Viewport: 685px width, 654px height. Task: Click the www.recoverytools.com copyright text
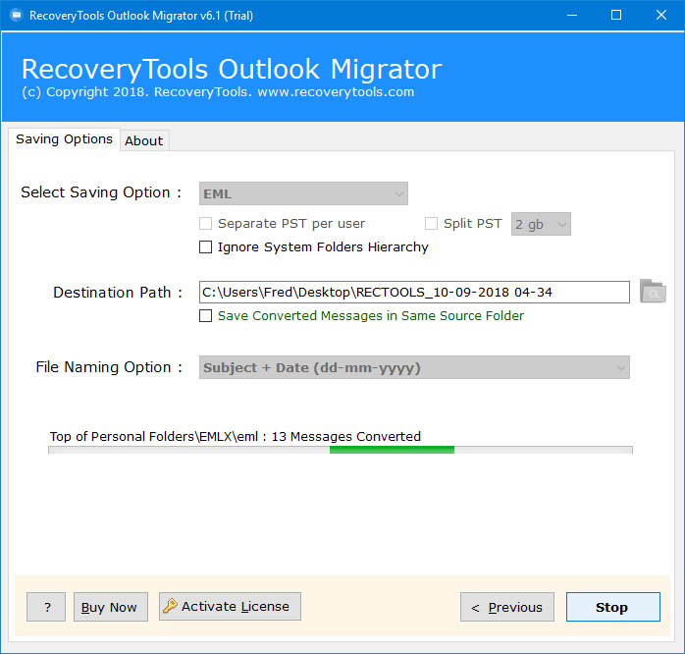(336, 91)
